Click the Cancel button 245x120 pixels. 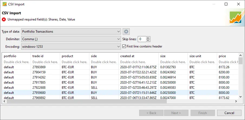coord(229,113)
